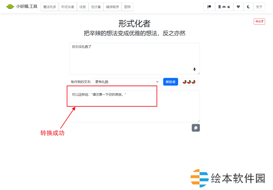The width and height of the screenshot is (273, 190).
Task: Click the heart favorite icon
Action: pos(238,7)
